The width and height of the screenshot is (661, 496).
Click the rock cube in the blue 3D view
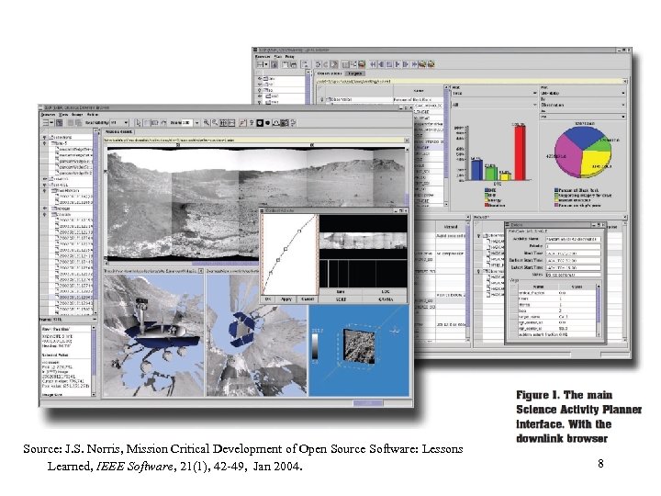coord(359,346)
